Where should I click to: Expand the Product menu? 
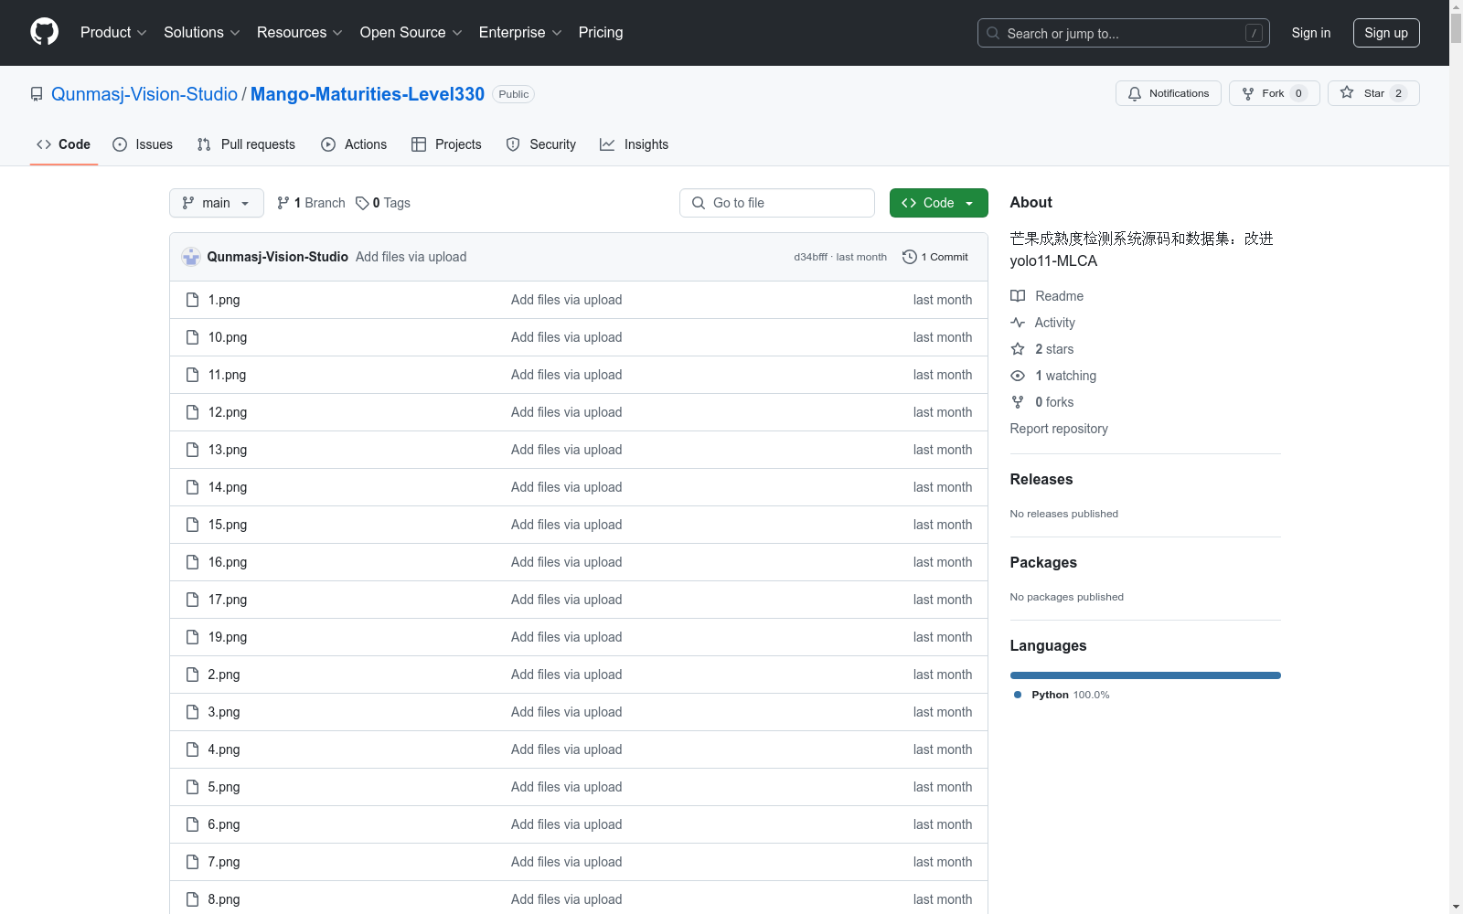[x=113, y=32]
